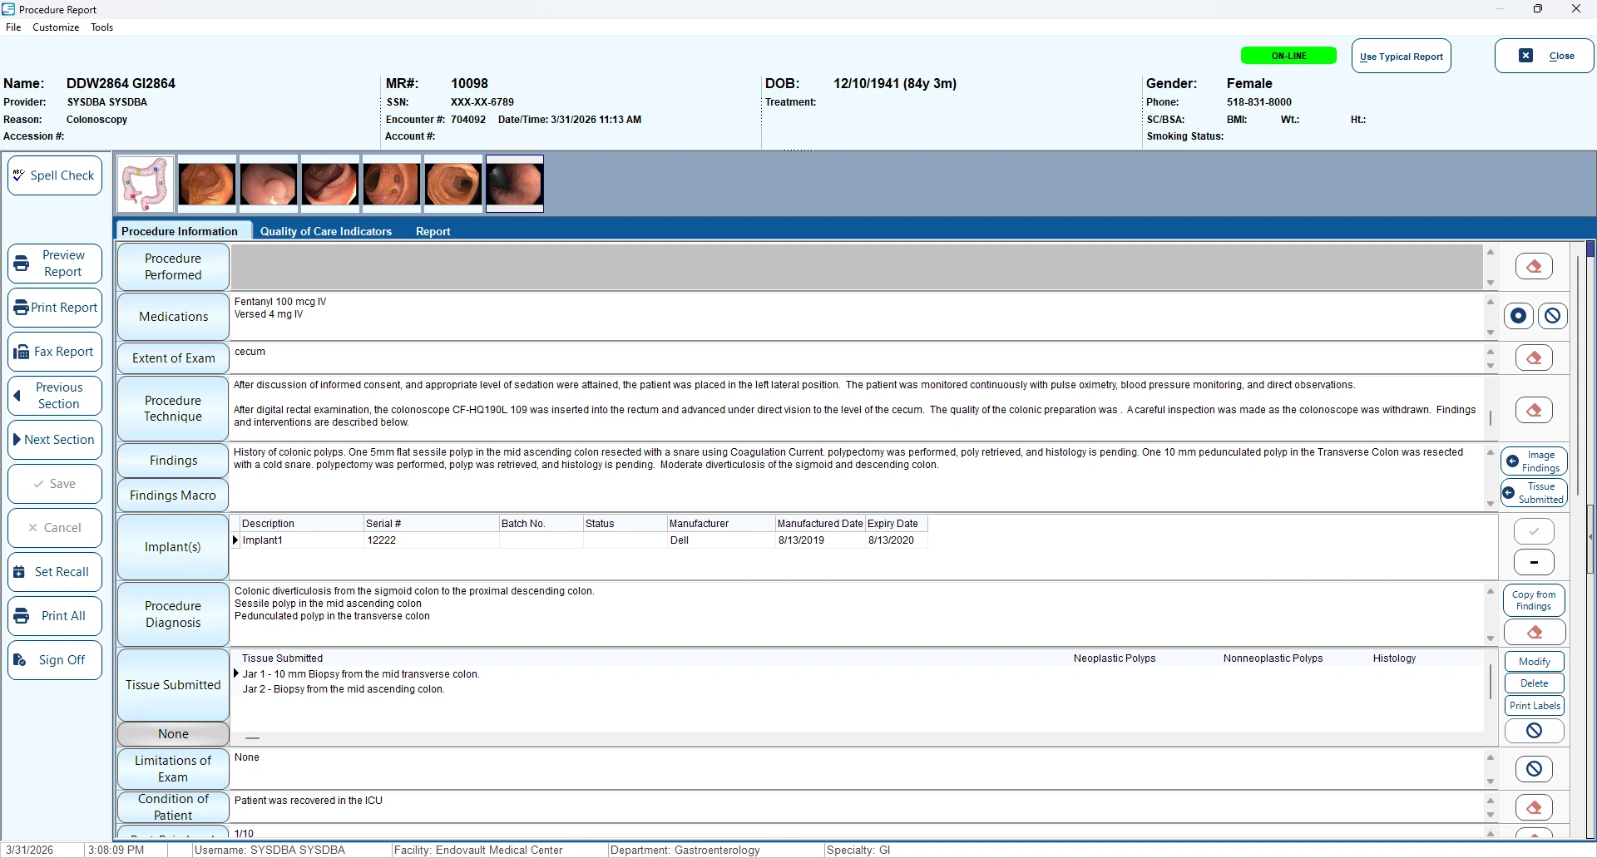Click the Spell Check button

click(55, 175)
